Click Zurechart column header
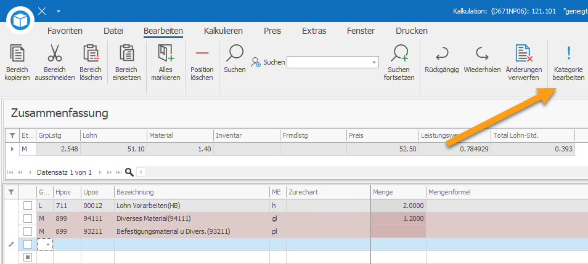This screenshot has width=588, height=264. coord(328,192)
